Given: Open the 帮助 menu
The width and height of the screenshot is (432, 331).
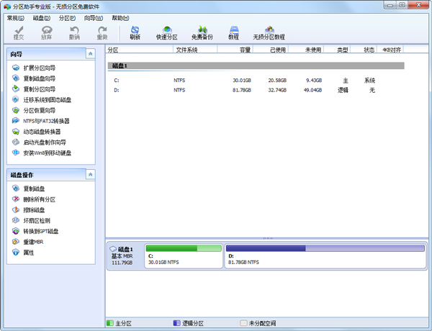Looking at the screenshot, I should [x=120, y=18].
